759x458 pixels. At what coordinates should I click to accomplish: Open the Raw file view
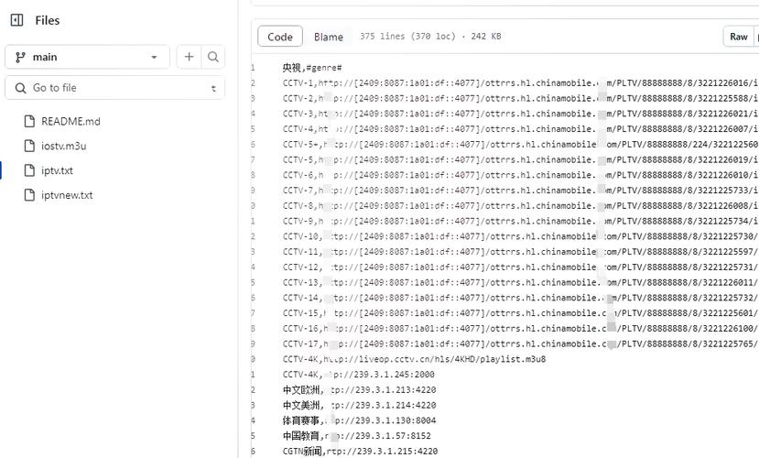tap(739, 37)
